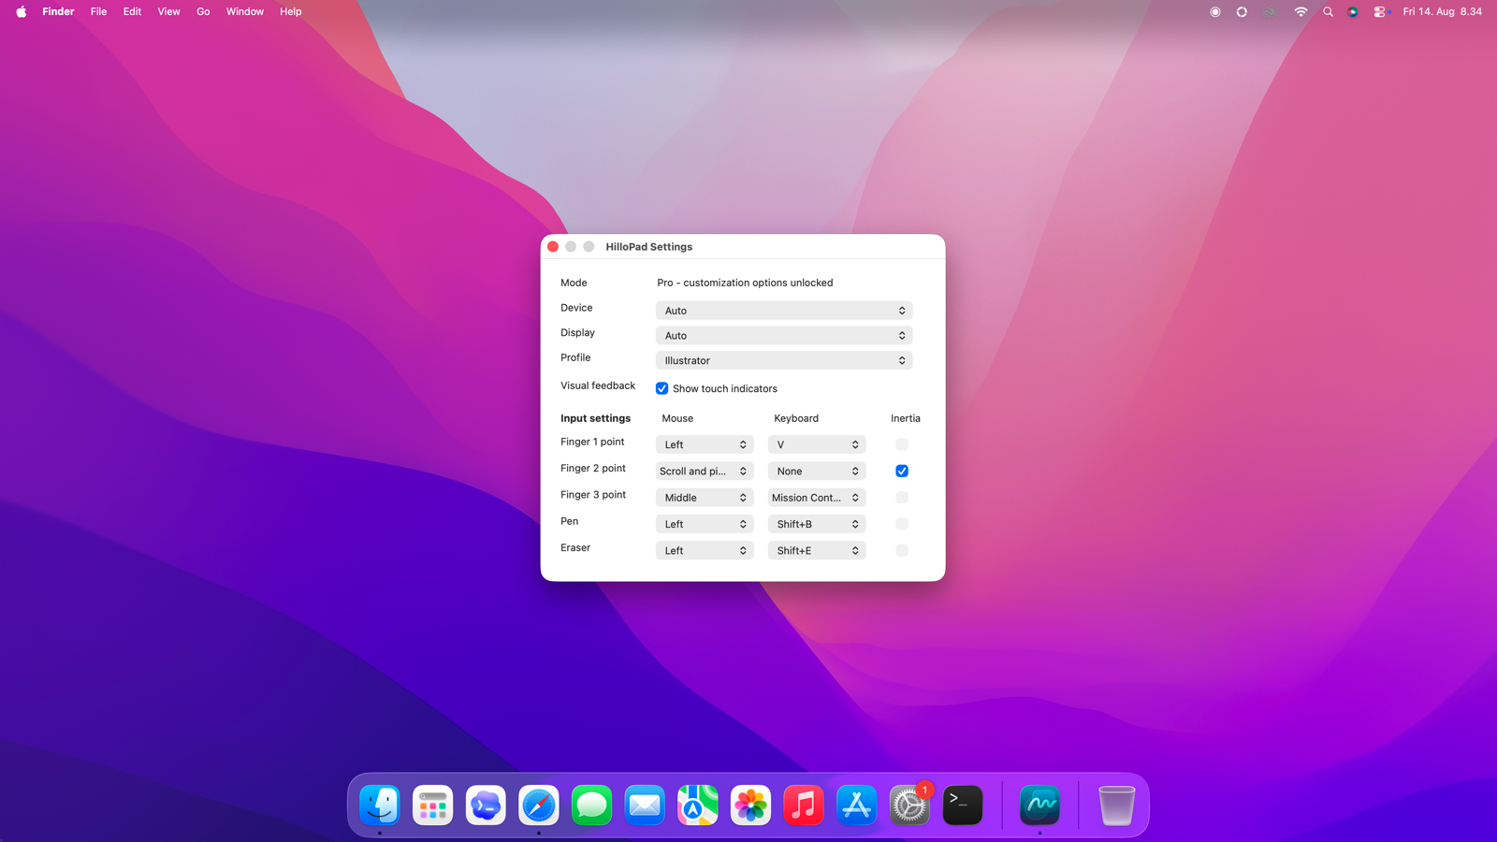The image size is (1497, 842).
Task: Open the Go menu
Action: 203,12
